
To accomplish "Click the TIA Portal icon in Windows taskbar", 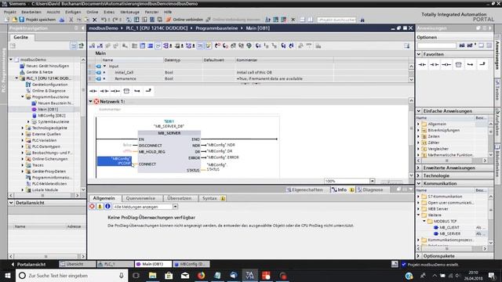I will (x=249, y=275).
